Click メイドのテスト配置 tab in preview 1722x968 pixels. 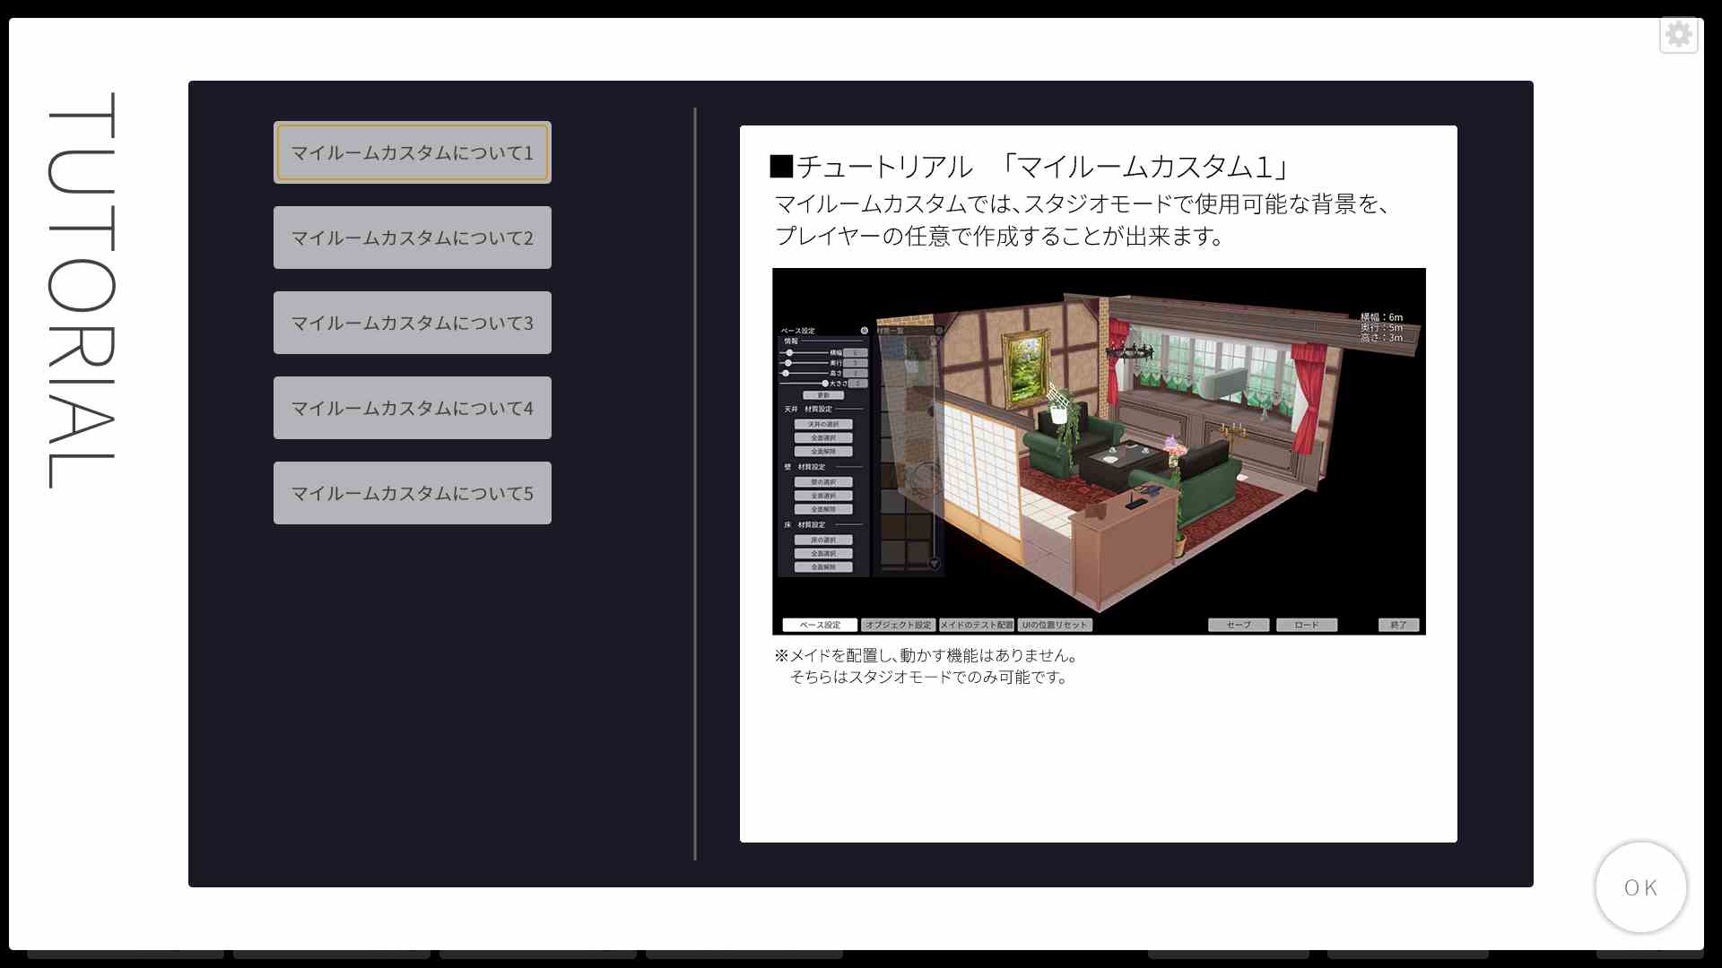tap(976, 625)
